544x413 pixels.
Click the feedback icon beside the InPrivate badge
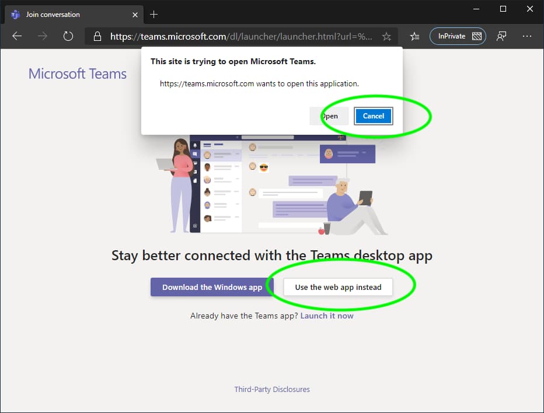[501, 36]
